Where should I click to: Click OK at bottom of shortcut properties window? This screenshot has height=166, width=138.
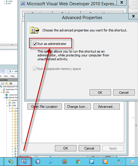65,148
